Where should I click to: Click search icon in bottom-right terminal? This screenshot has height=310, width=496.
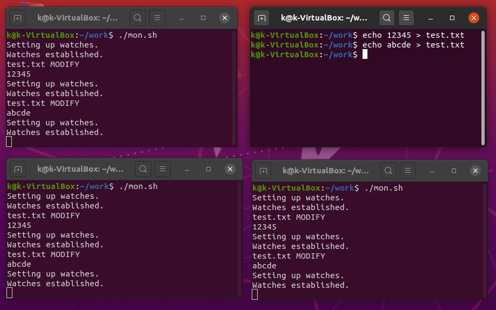coord(388,171)
